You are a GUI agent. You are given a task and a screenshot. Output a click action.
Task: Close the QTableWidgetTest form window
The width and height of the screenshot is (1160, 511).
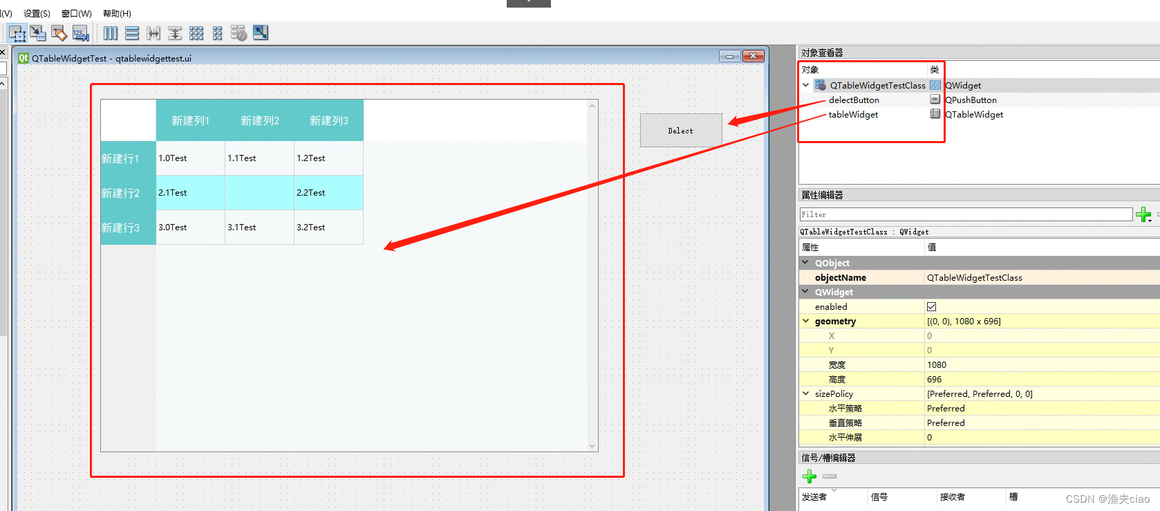(754, 56)
